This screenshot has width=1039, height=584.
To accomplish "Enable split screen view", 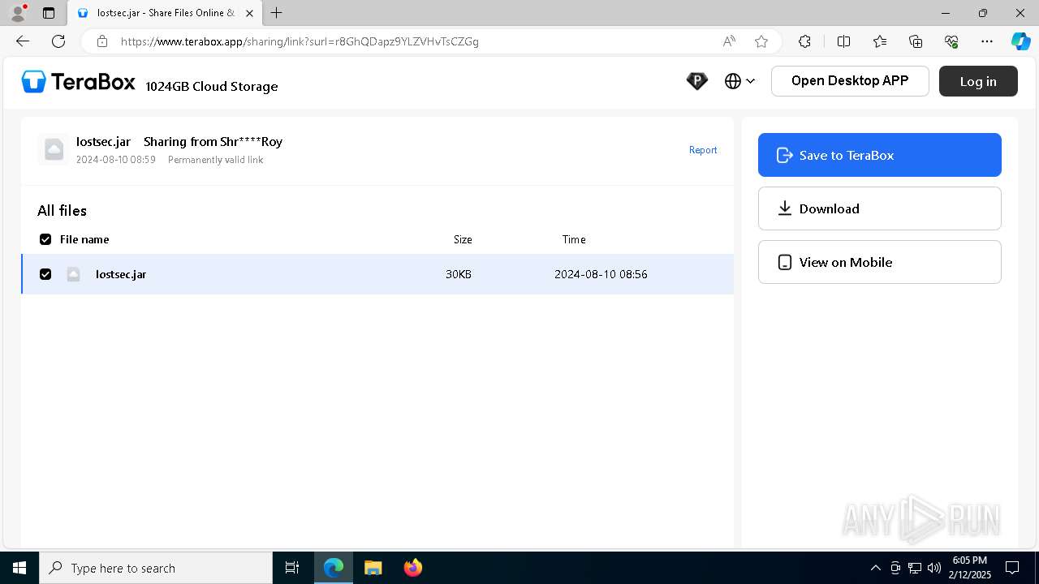I will tap(843, 41).
